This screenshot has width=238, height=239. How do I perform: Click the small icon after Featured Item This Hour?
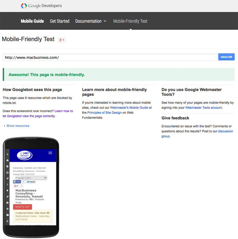point(48,213)
